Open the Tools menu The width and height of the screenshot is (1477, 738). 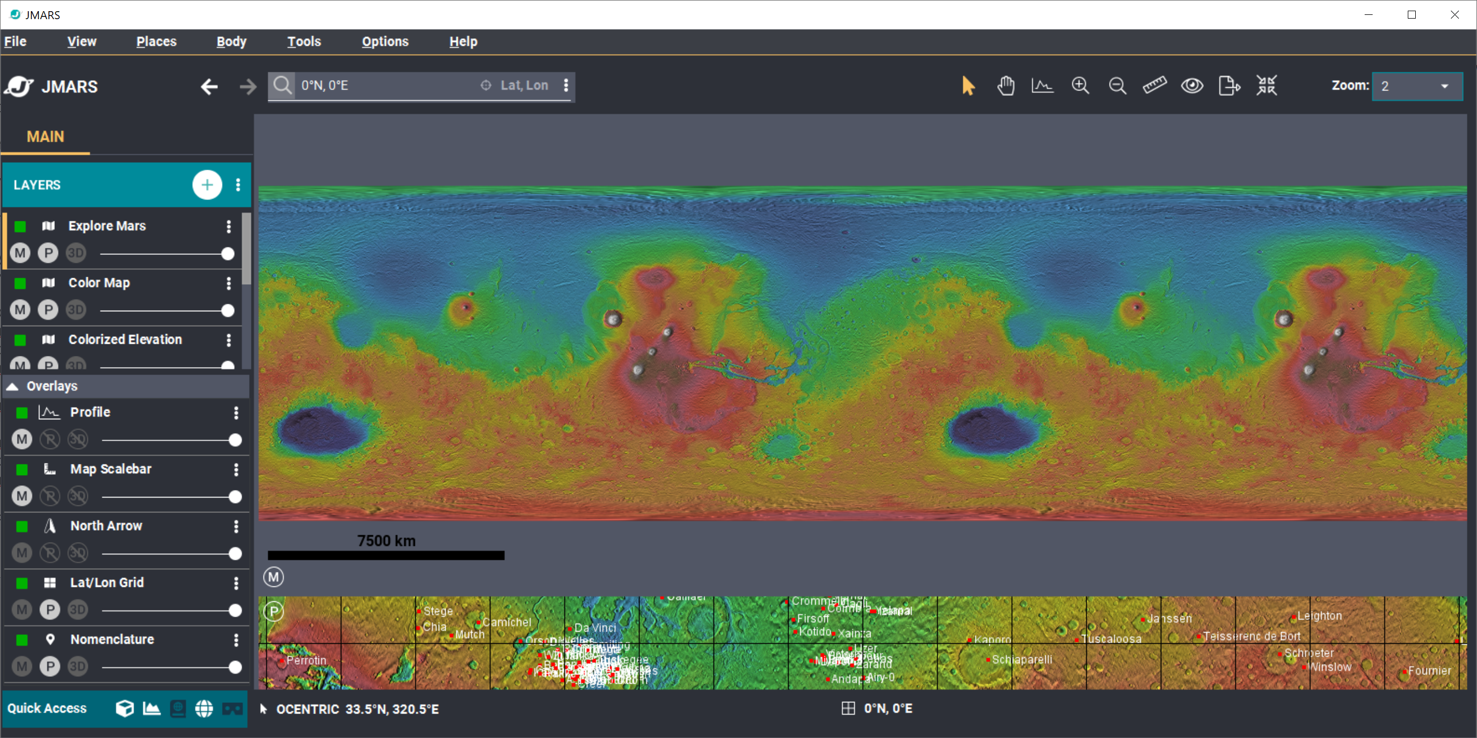tap(304, 42)
